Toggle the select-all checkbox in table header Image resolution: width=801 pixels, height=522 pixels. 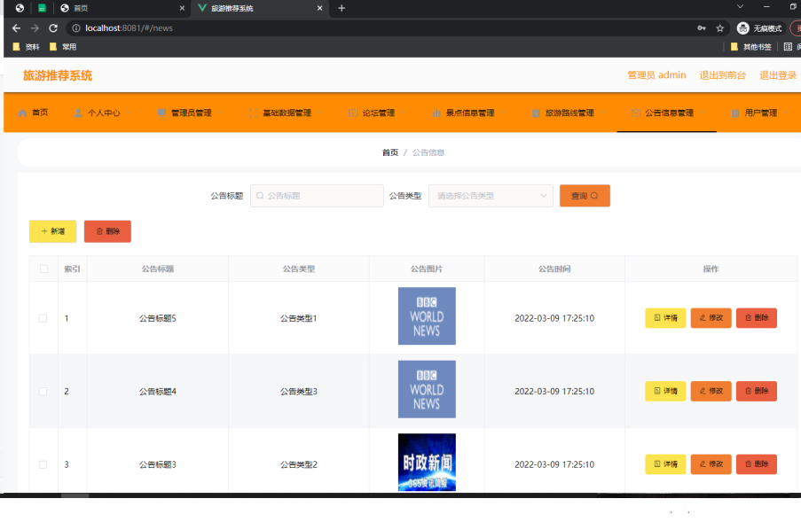43,269
